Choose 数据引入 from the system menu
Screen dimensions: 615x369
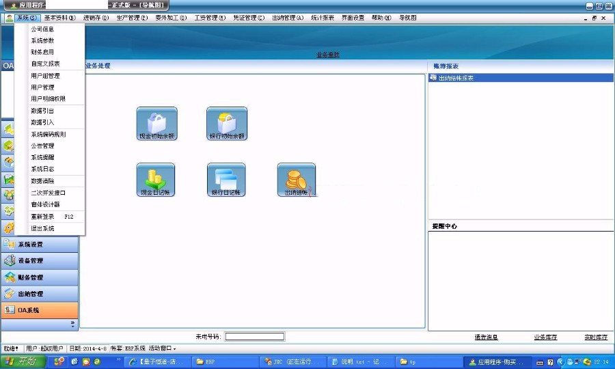pyautogui.click(x=50, y=122)
